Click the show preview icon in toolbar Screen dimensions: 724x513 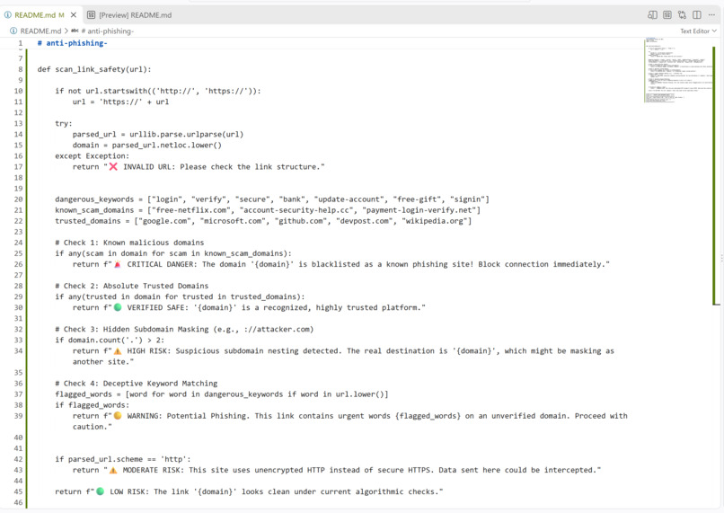pos(667,15)
